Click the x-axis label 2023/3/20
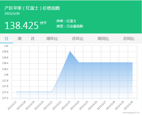The height and width of the screenshot is (115, 142). click(39, 105)
